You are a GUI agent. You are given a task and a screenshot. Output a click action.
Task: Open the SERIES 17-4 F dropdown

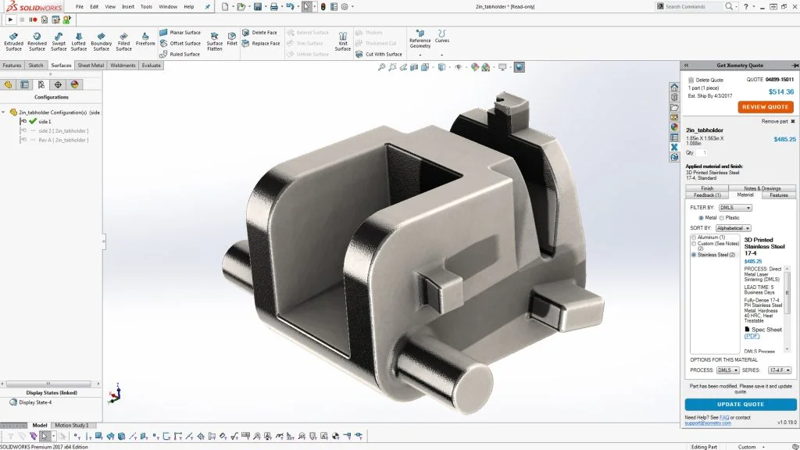click(x=780, y=370)
